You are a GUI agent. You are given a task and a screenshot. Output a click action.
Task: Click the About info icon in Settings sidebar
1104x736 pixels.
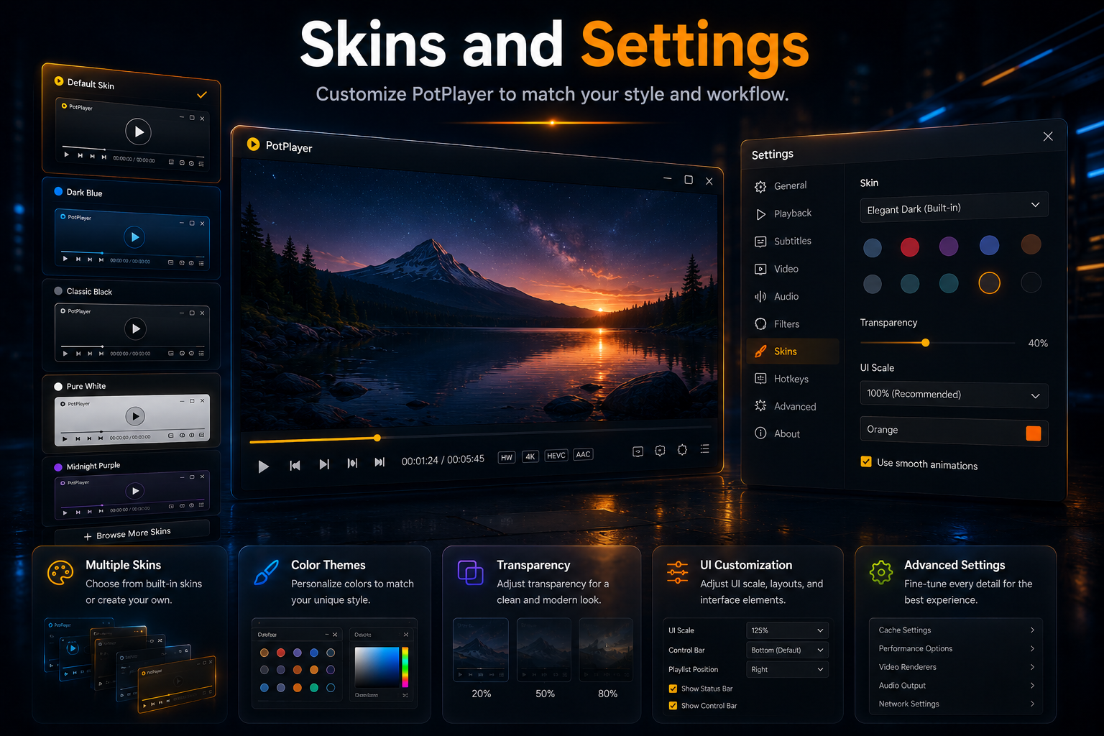(x=760, y=433)
